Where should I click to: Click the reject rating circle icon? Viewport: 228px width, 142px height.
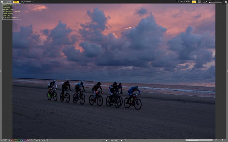(x=32, y=140)
